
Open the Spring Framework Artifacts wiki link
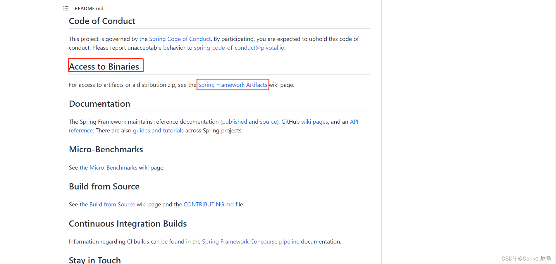(x=233, y=85)
